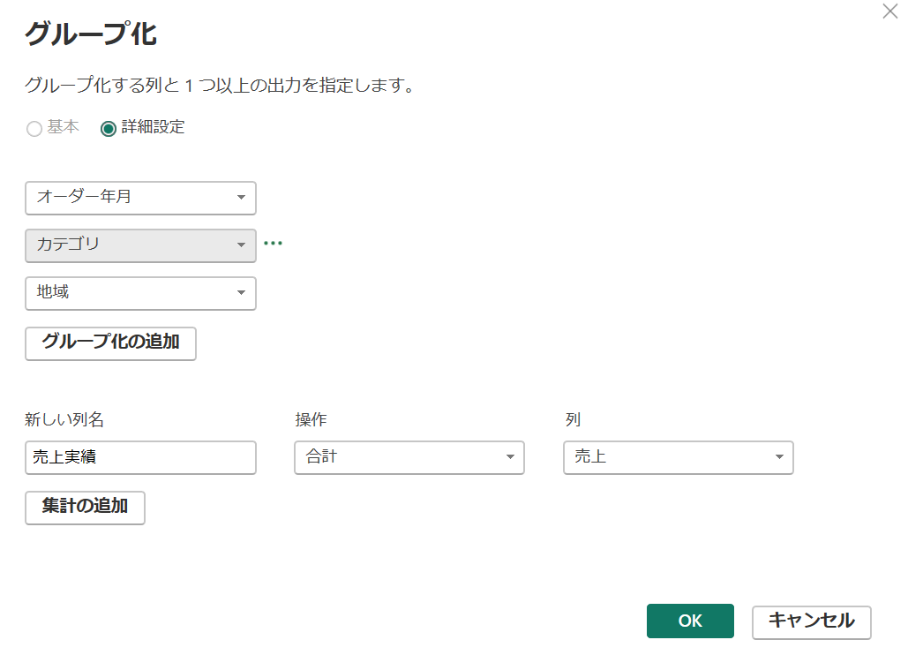Open the カテゴリ grouping dropdown
Screen dimensions: 908x655
[140, 245]
